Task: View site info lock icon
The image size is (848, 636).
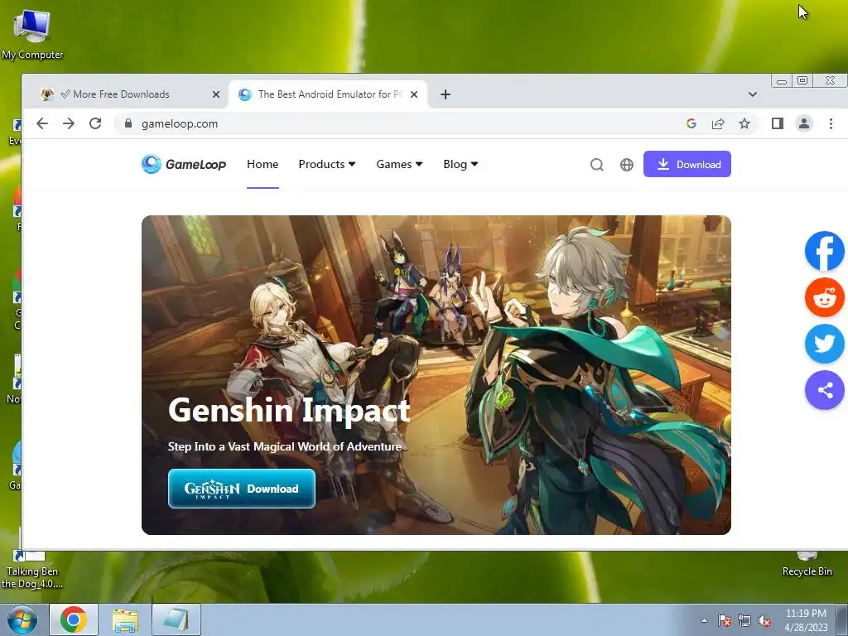Action: (128, 123)
